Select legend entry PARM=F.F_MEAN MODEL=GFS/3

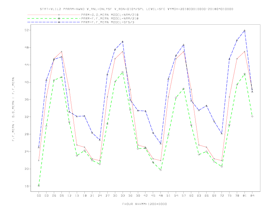108,22
